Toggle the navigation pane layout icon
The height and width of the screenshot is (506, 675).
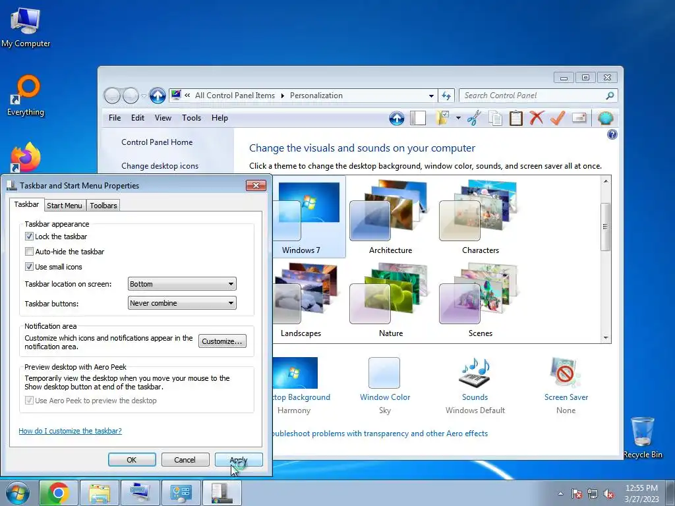click(417, 119)
